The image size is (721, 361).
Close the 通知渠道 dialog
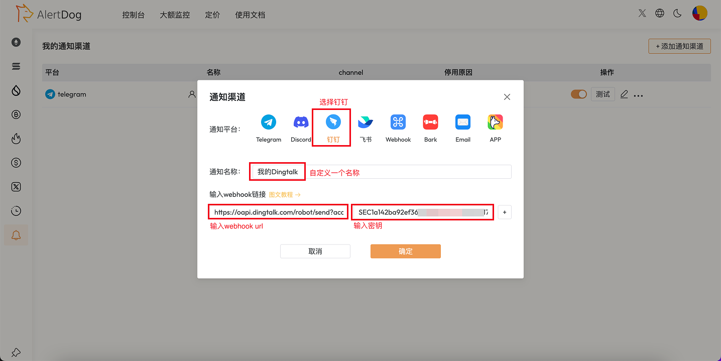pyautogui.click(x=507, y=97)
